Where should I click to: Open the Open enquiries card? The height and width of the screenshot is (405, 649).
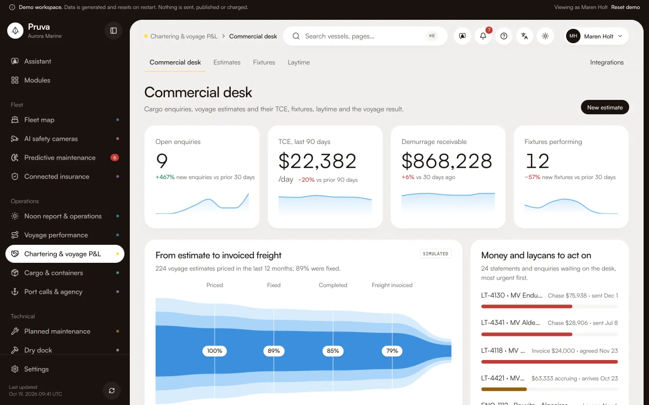pos(202,177)
